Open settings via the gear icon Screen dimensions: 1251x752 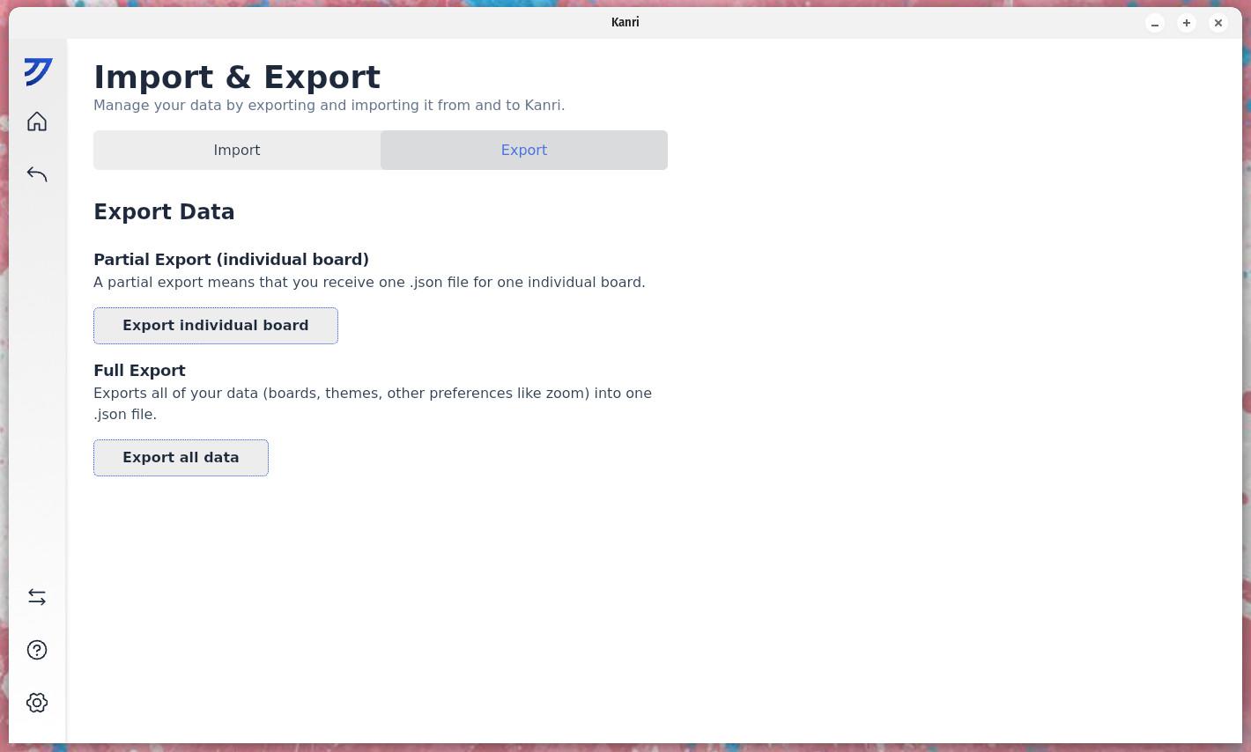click(37, 703)
